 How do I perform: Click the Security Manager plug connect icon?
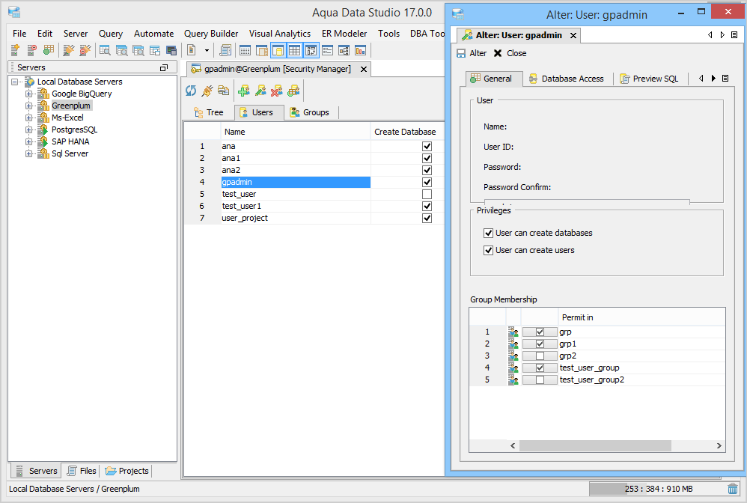pyautogui.click(x=207, y=91)
